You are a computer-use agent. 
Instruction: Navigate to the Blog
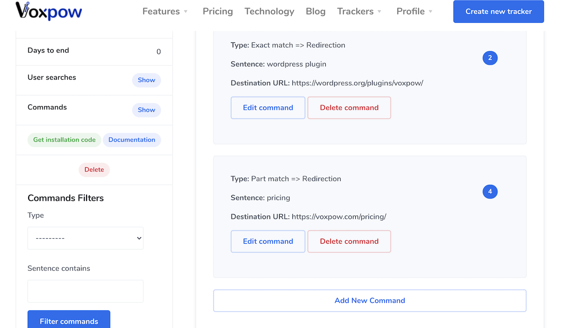316,11
